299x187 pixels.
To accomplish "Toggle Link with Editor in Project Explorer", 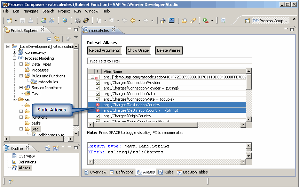I will coord(57,39).
